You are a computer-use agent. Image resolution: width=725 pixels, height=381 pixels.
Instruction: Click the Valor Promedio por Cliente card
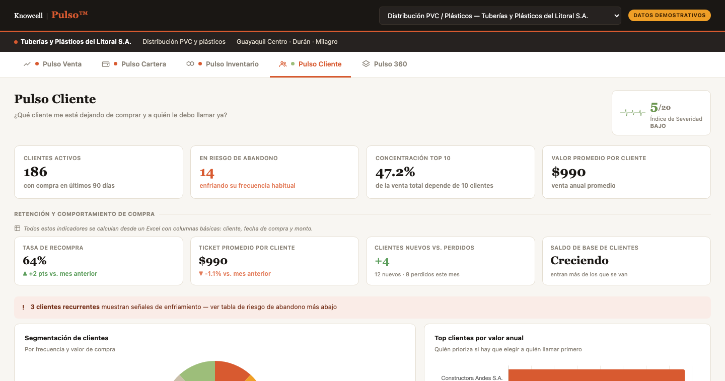point(626,172)
